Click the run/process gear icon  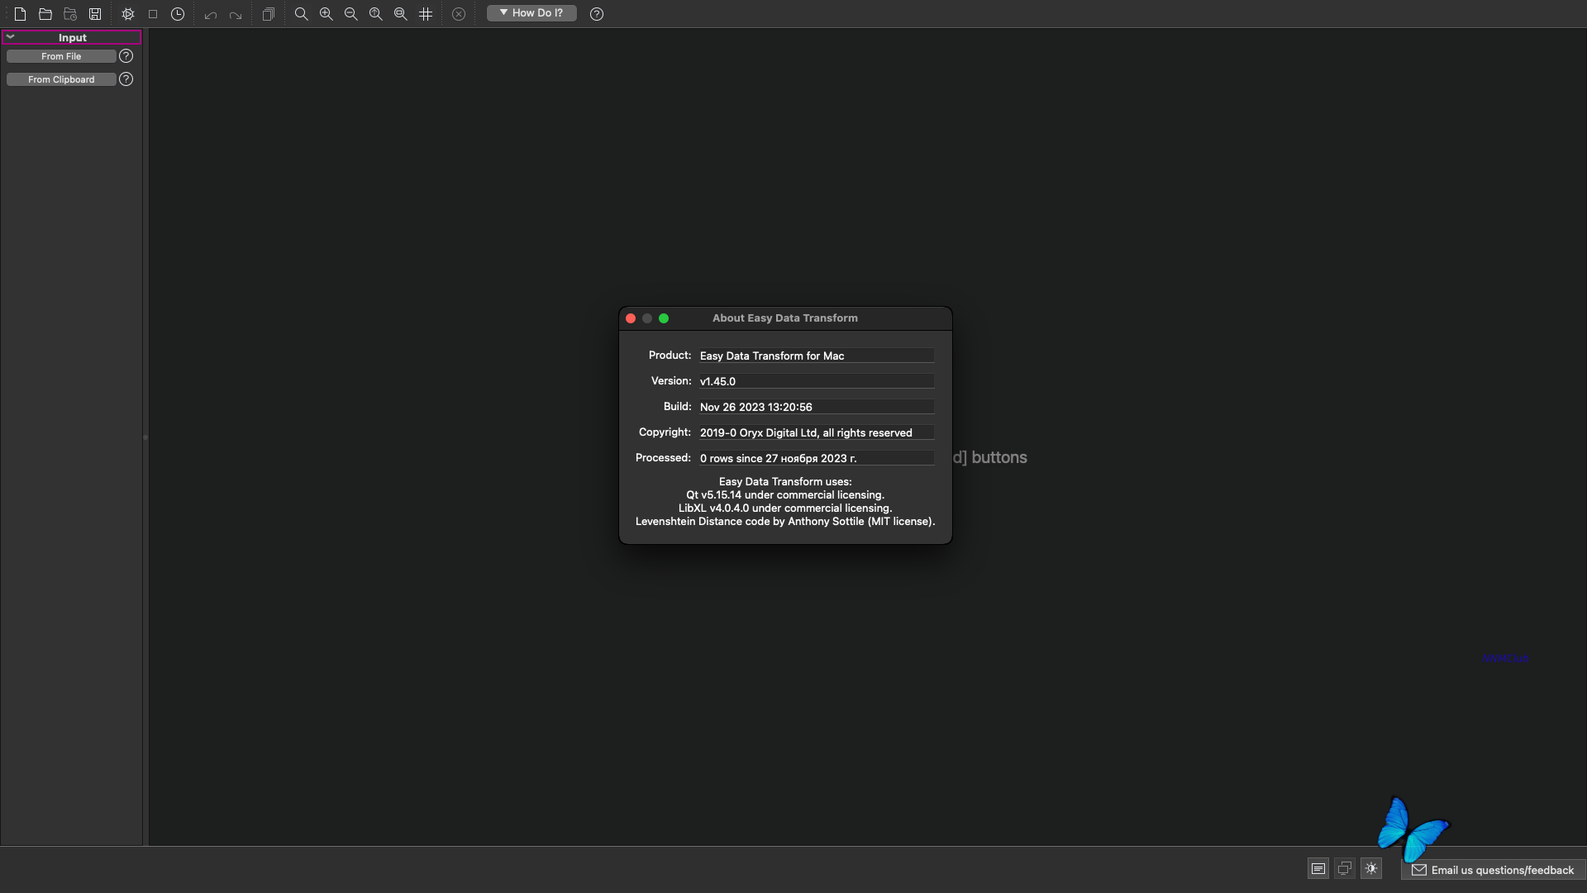click(x=128, y=14)
